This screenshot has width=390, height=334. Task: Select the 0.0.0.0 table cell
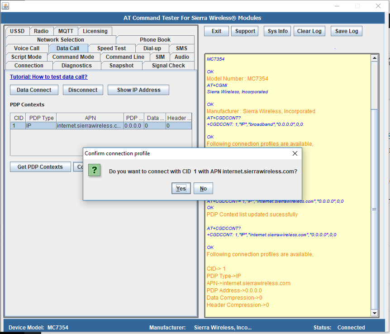tap(134, 126)
